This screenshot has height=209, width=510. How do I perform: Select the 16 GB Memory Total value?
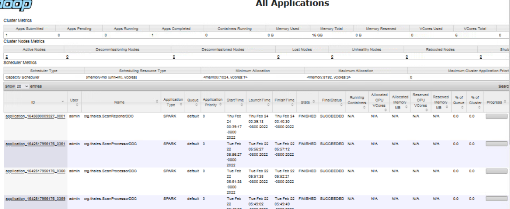[x=317, y=36]
